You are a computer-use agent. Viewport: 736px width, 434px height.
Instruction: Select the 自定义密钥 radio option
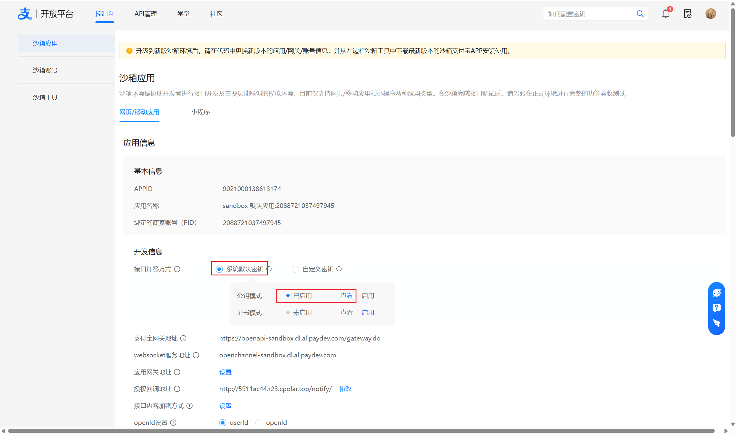pos(295,269)
